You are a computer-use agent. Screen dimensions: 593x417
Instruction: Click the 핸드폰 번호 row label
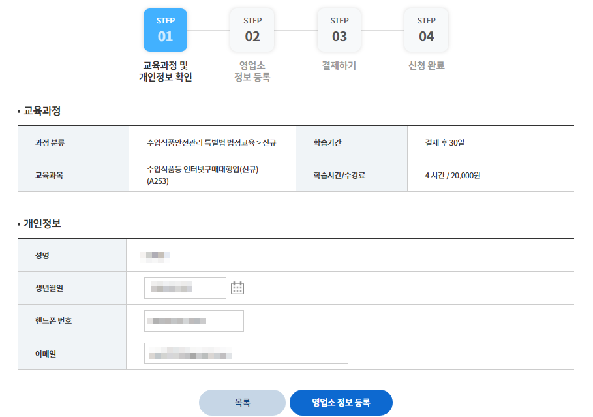pyautogui.click(x=53, y=321)
